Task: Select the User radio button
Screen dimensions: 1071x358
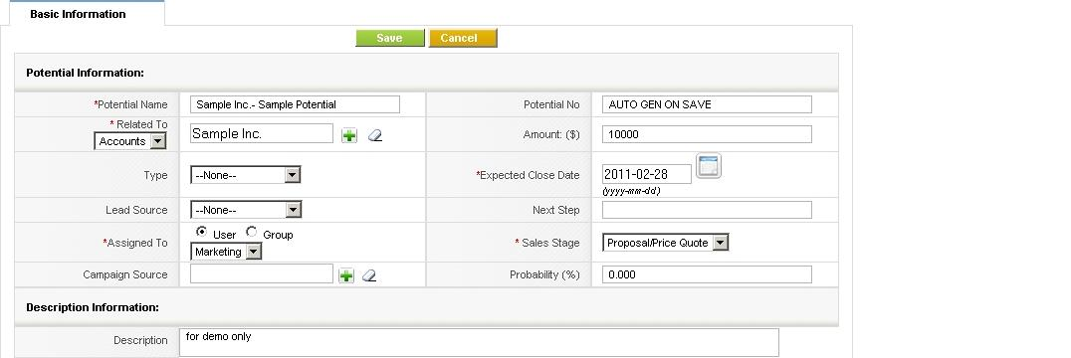Action: point(201,233)
